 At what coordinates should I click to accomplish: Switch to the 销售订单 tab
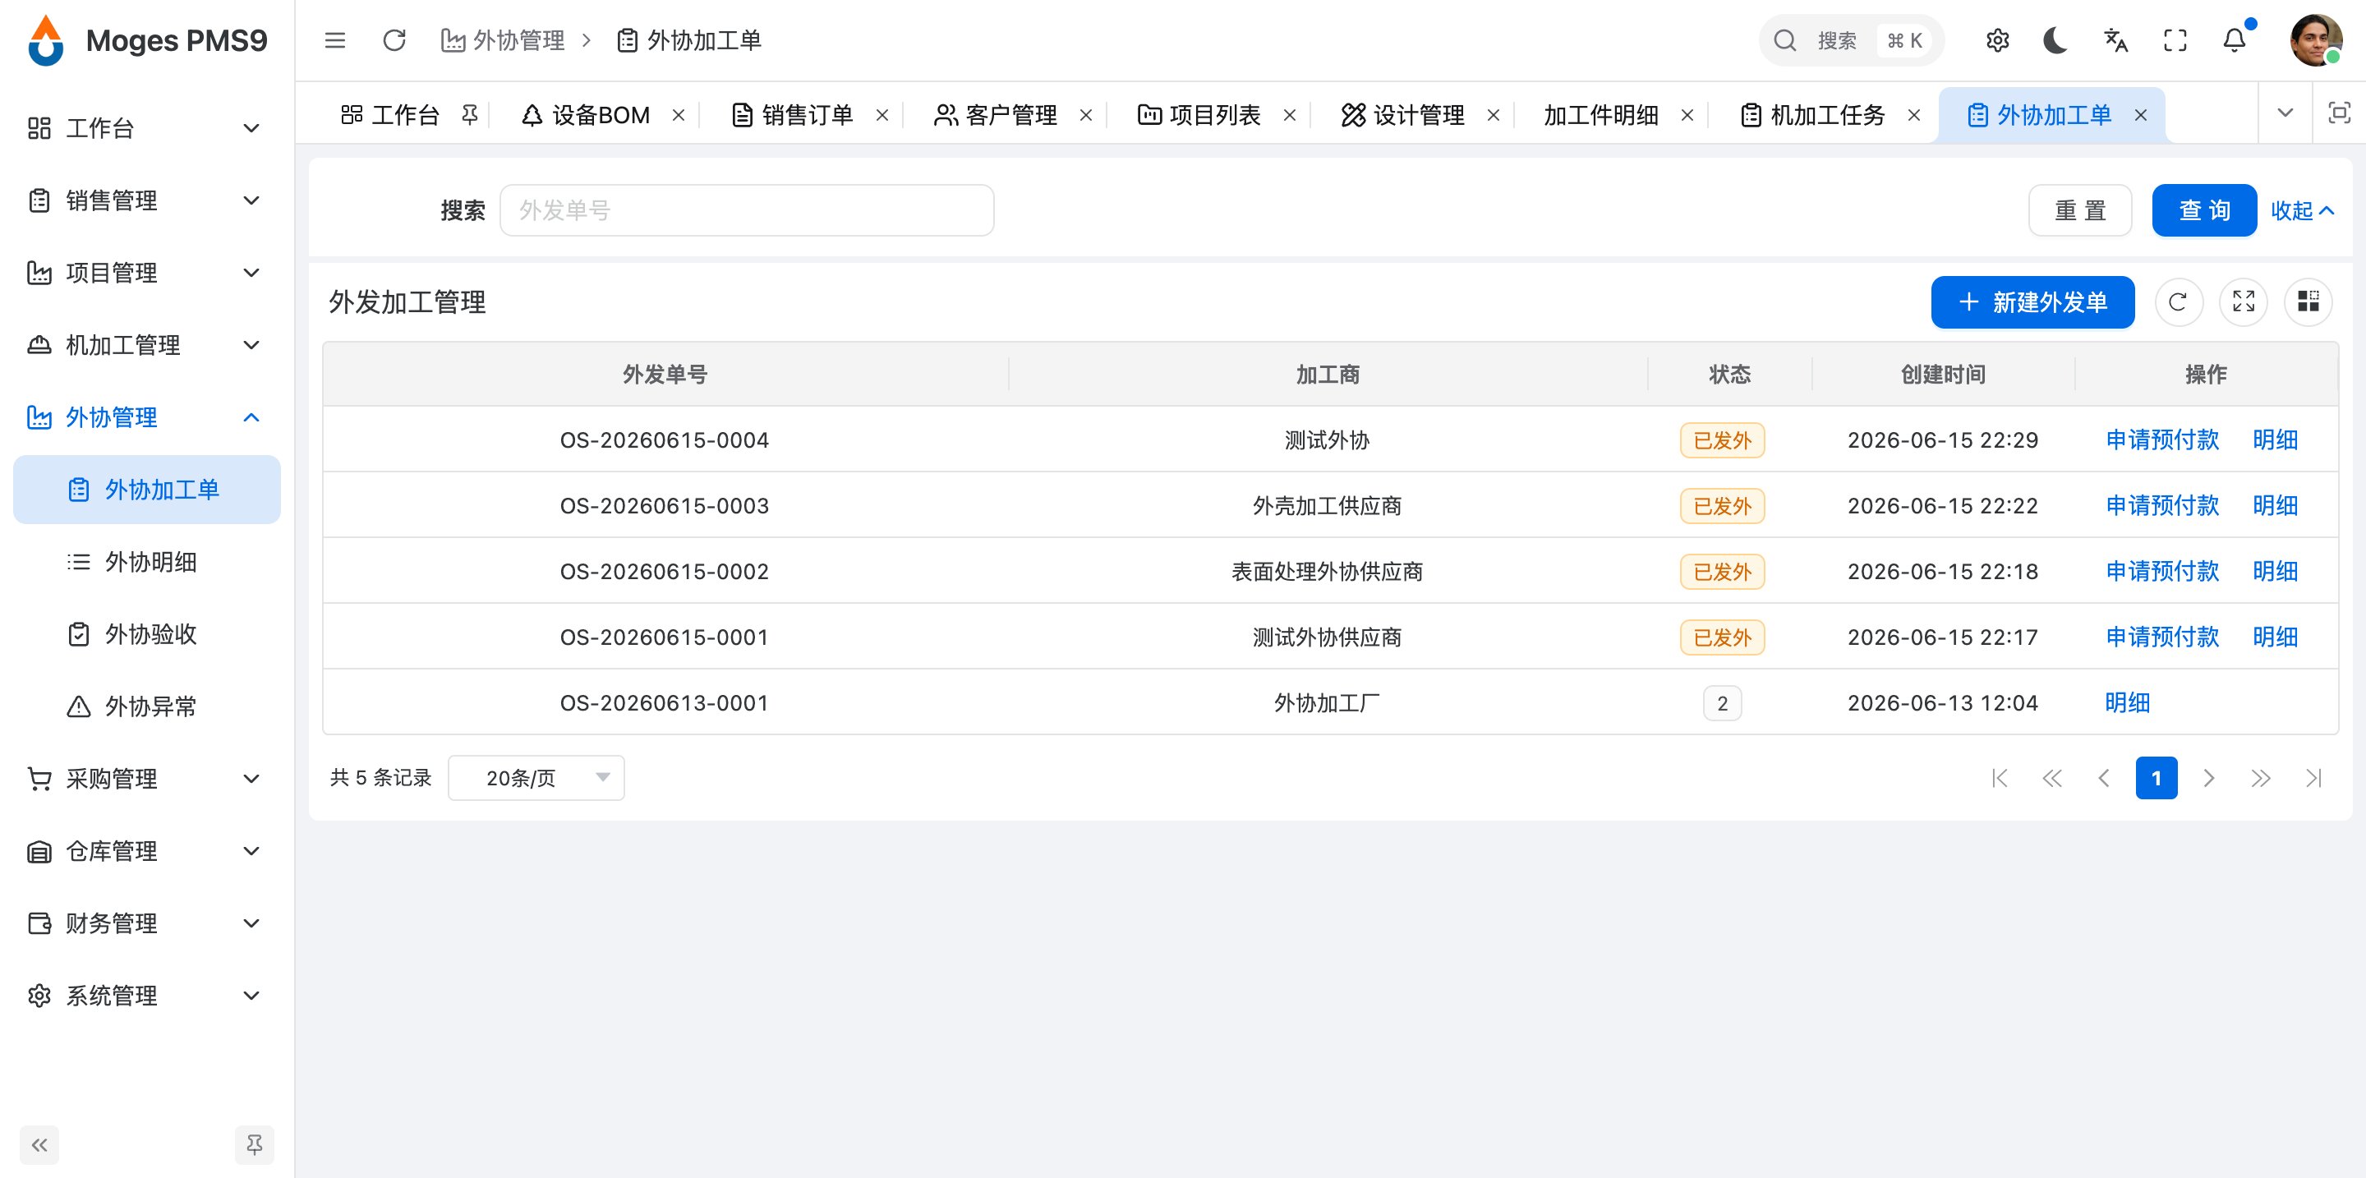pos(792,115)
